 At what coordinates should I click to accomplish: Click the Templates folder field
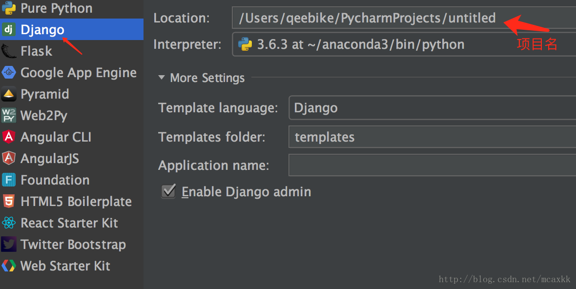pos(432,137)
